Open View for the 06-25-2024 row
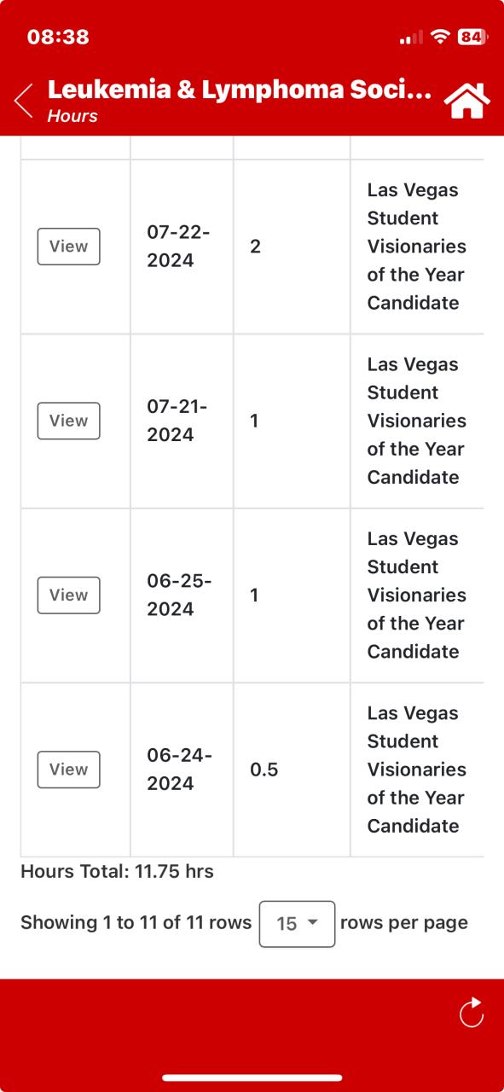Image resolution: width=504 pixels, height=1092 pixels. coord(68,595)
